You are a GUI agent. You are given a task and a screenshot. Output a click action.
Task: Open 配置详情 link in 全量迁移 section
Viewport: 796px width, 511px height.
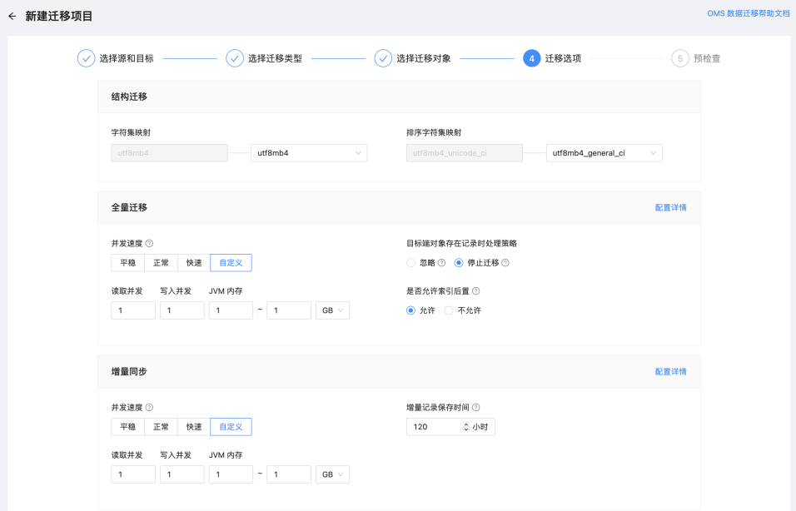point(670,207)
